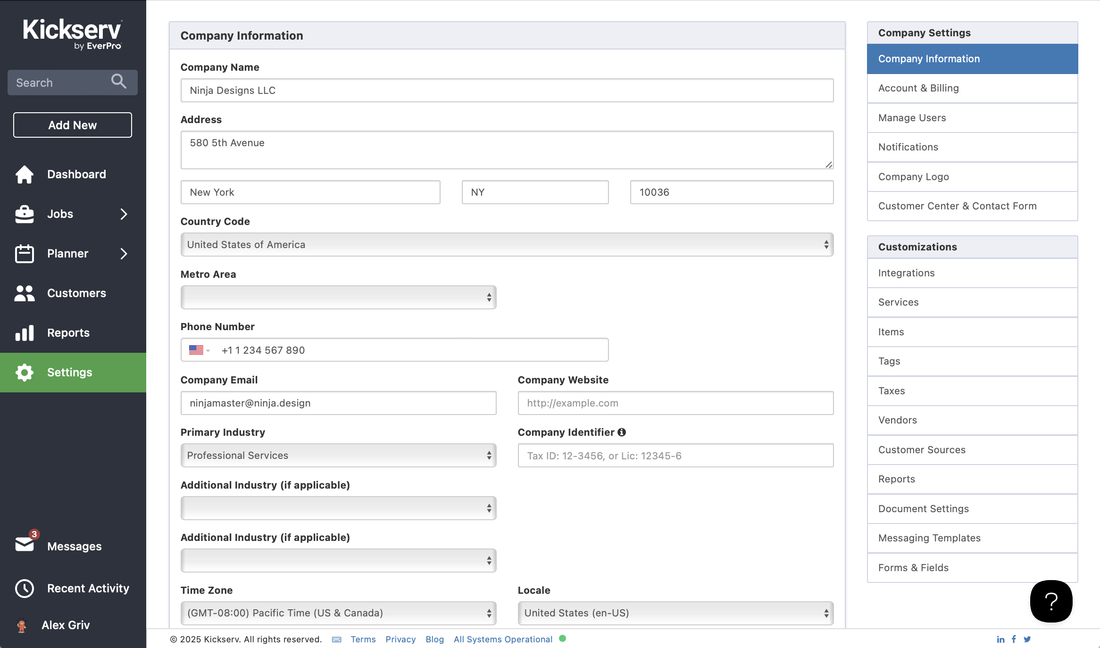Open the Primary Industry dropdown
Screen dimensions: 1100x648
pyautogui.click(x=338, y=456)
